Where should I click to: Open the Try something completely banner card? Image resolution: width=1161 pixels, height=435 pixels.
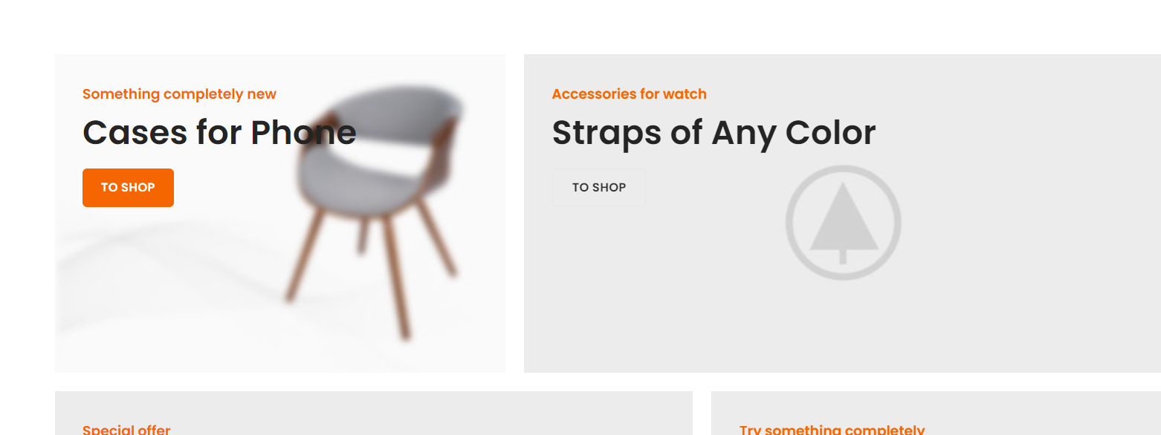coord(936,413)
